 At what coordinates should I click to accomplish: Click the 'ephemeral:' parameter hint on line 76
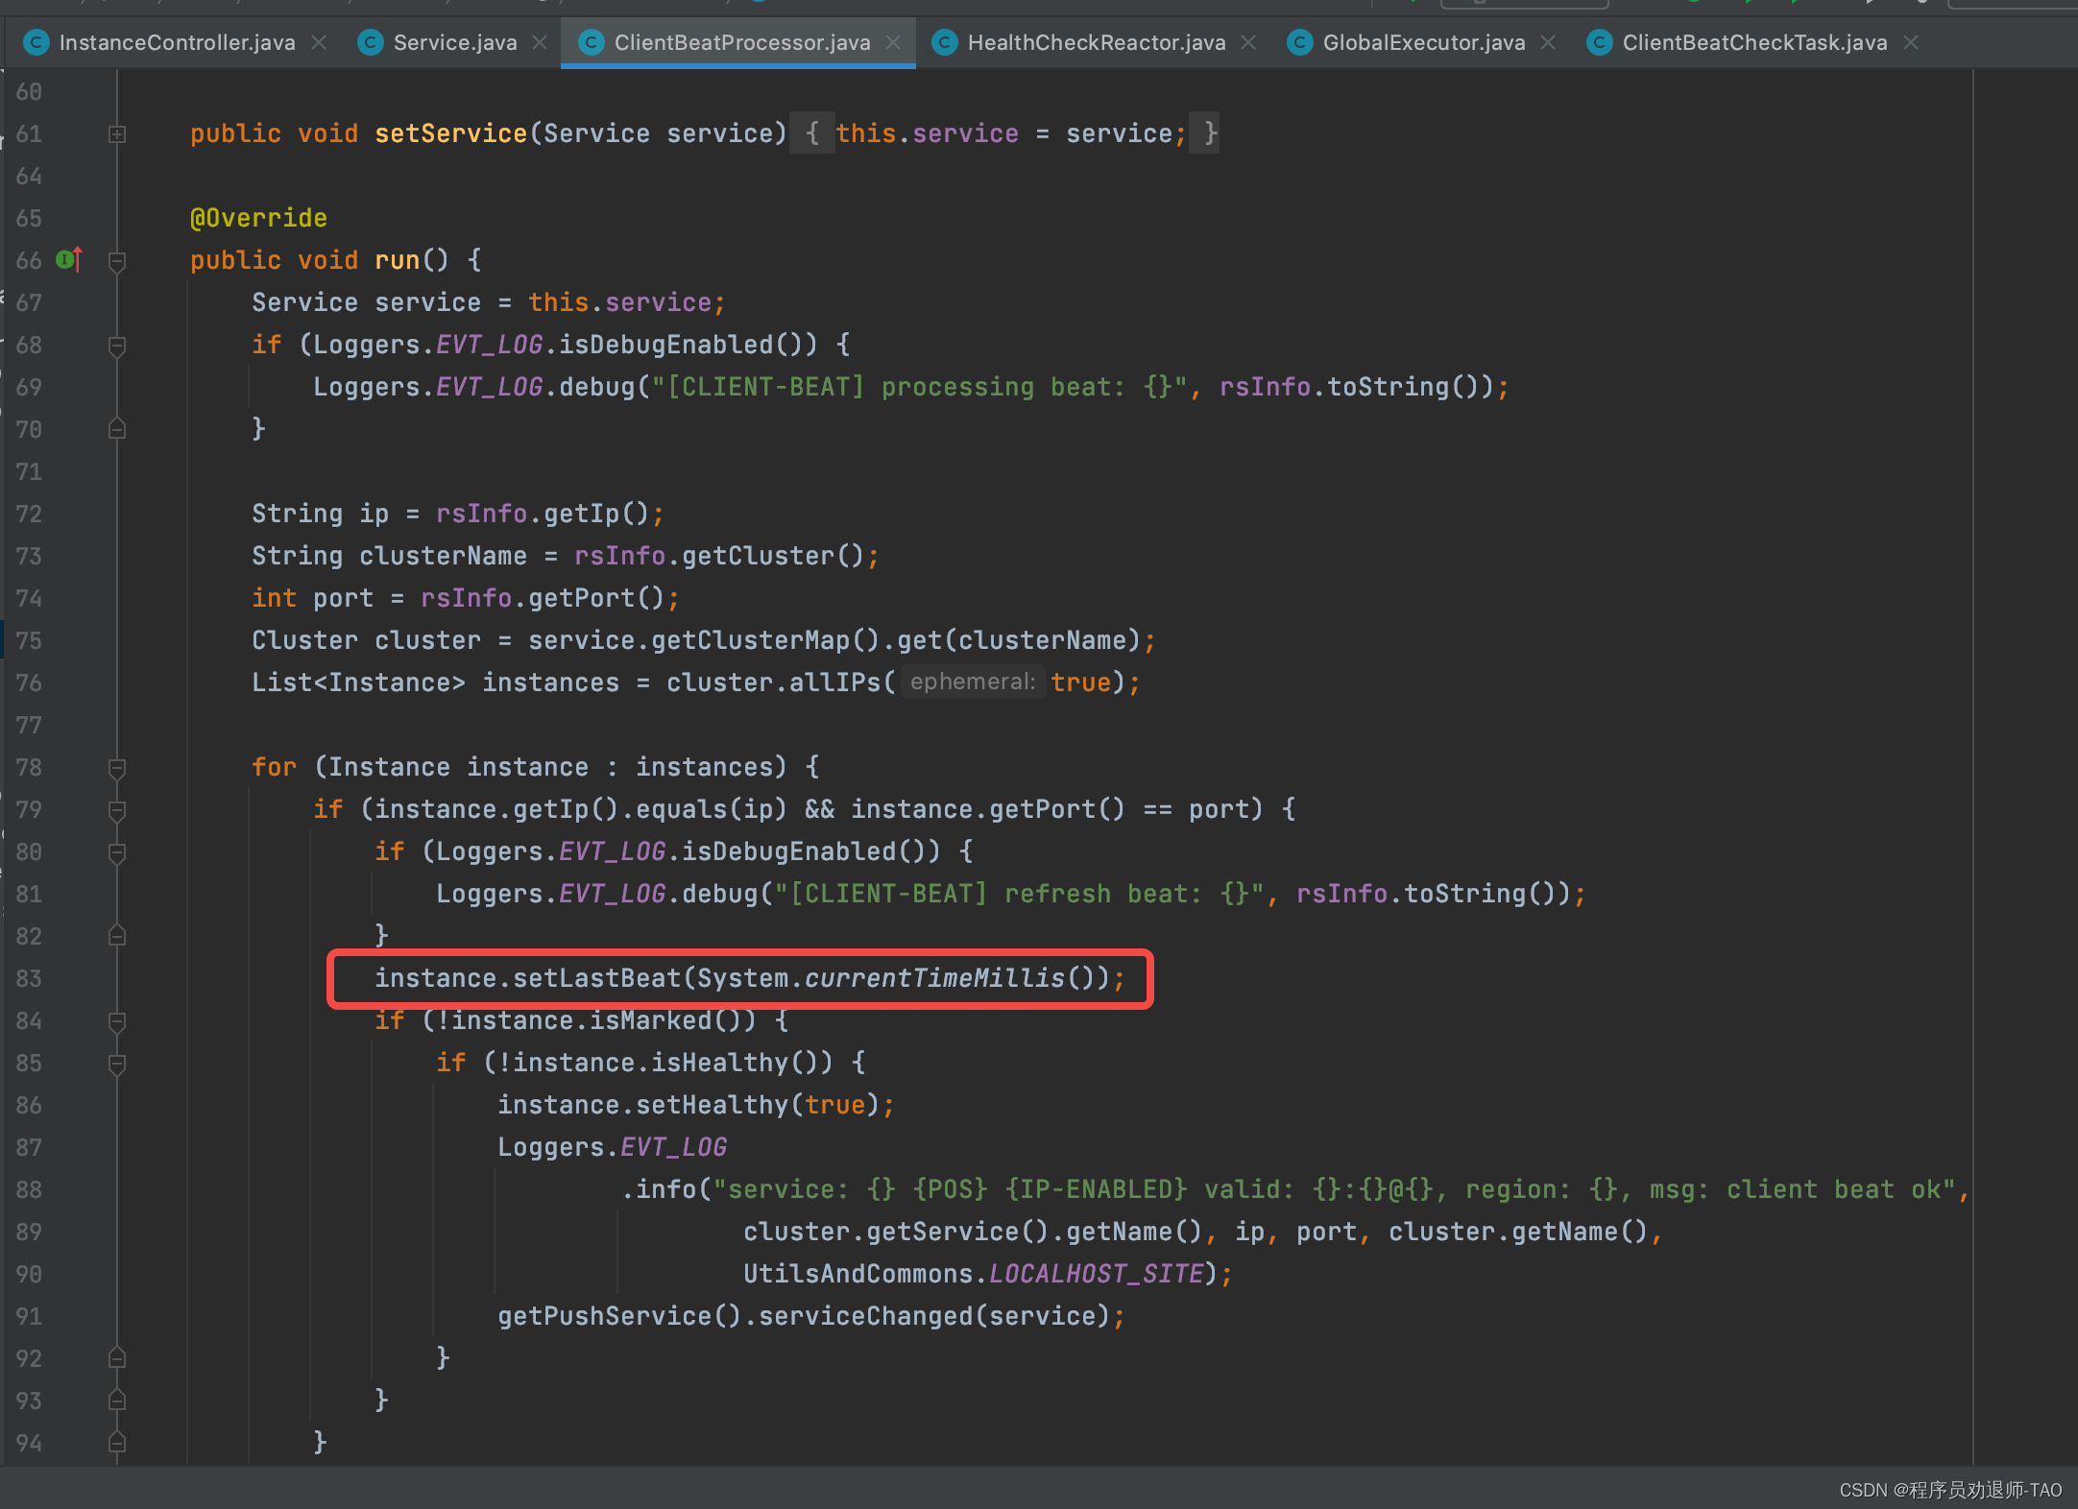pos(972,682)
